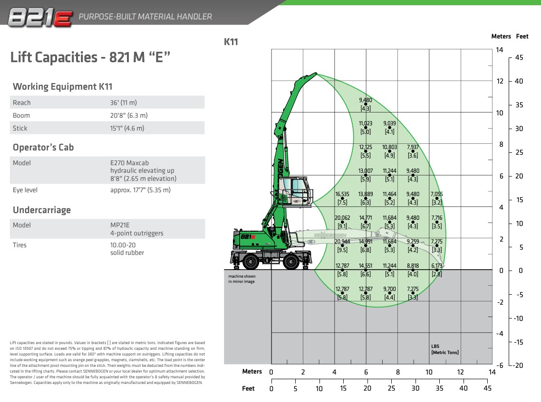Select the tire size "10.00-20"

(x=123, y=245)
